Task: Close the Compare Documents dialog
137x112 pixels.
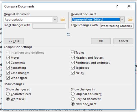Action: pyautogui.click(x=129, y=6)
